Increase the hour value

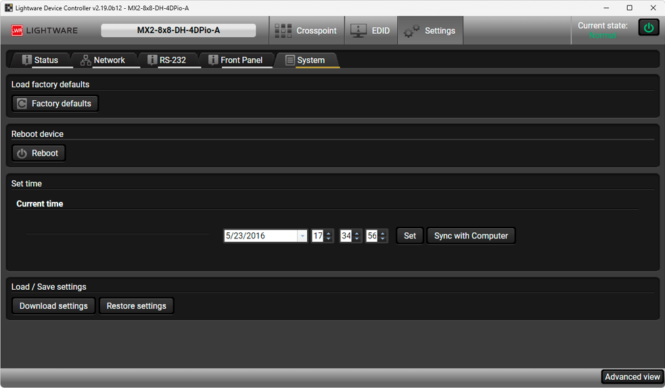[x=329, y=233]
